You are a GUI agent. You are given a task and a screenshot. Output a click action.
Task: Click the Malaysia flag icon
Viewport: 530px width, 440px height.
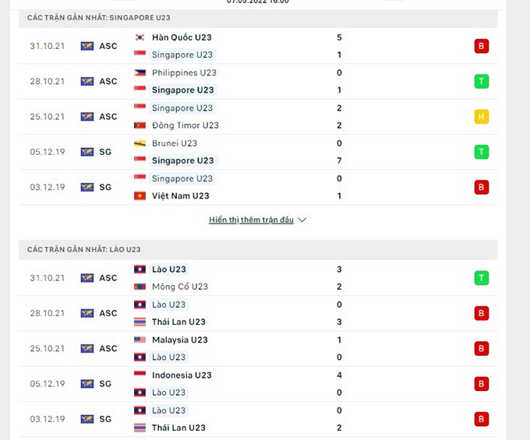click(x=140, y=340)
